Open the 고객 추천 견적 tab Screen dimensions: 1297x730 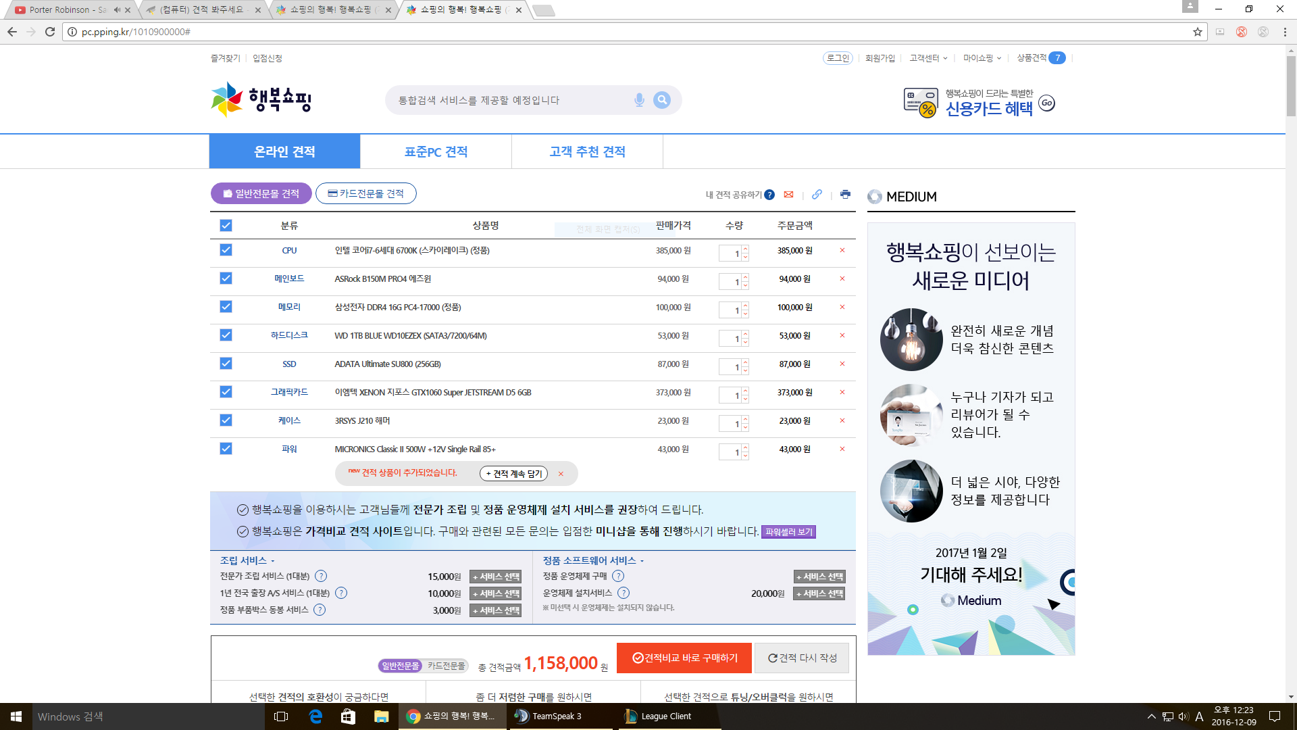pos(587,152)
